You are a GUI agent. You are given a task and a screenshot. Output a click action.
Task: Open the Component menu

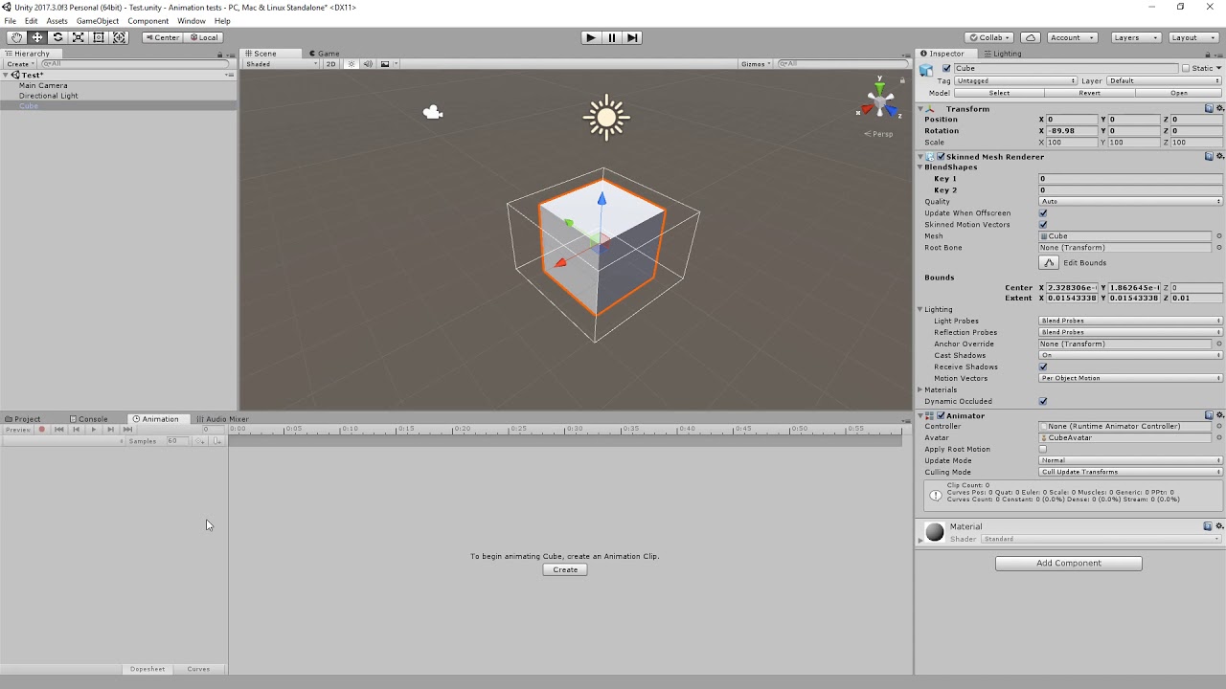click(x=148, y=21)
